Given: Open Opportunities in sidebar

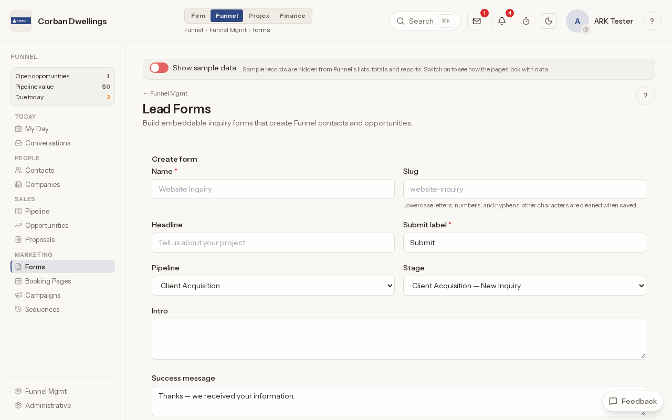Looking at the screenshot, I should [x=62, y=225].
